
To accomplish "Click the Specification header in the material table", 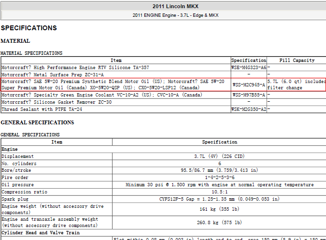I will pyautogui.click(x=249, y=60).
